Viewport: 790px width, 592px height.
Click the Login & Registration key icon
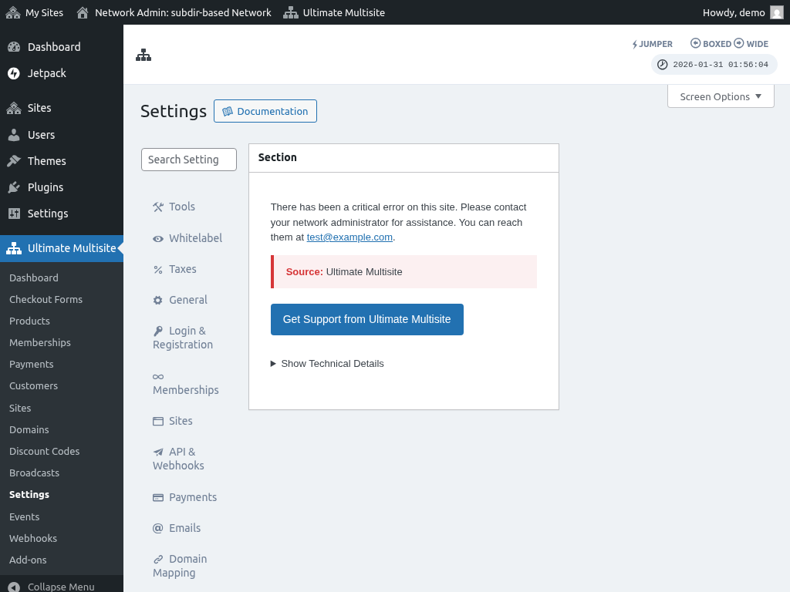(158, 331)
